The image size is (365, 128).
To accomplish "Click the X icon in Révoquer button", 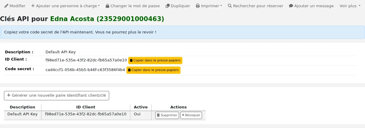I will 183,115.
